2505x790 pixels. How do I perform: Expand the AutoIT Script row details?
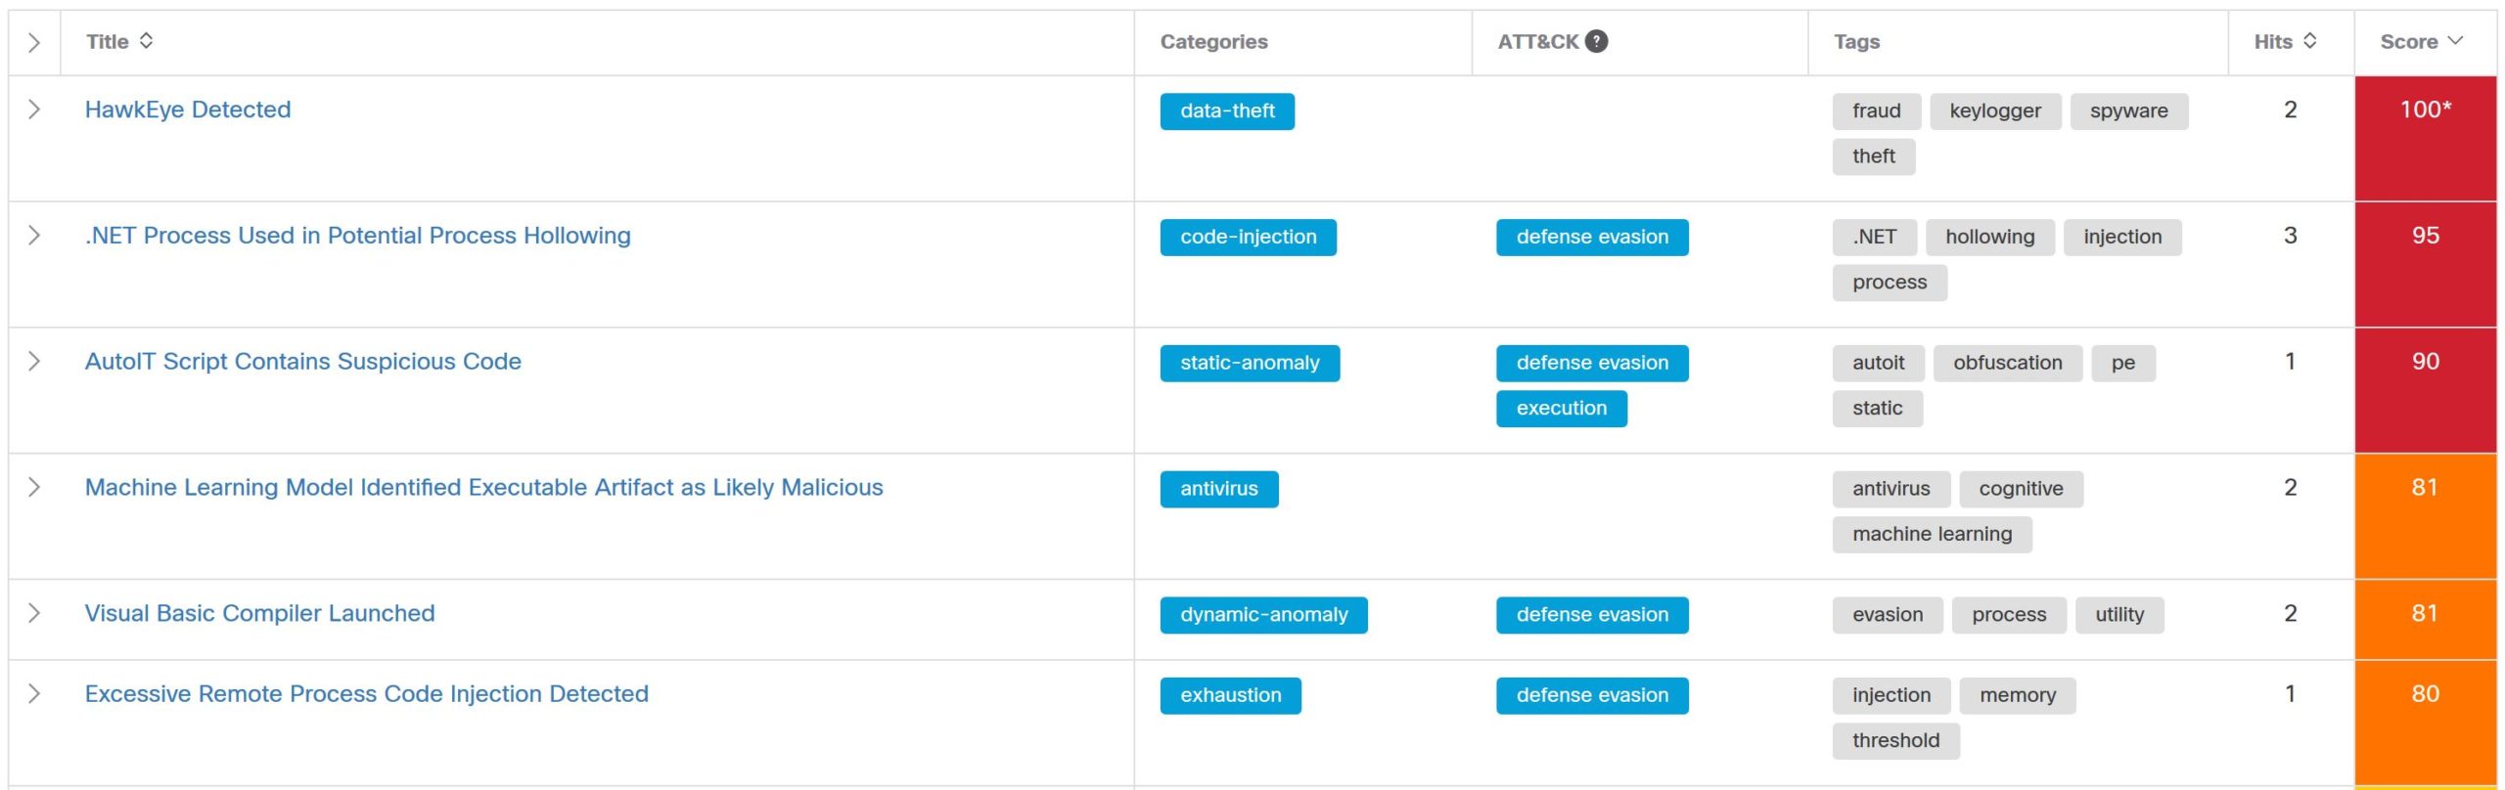(34, 362)
